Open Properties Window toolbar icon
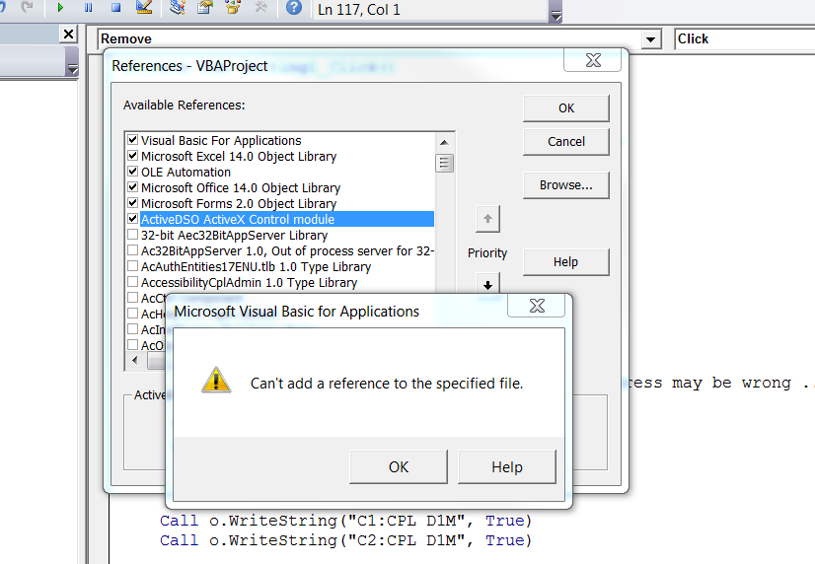 point(204,8)
